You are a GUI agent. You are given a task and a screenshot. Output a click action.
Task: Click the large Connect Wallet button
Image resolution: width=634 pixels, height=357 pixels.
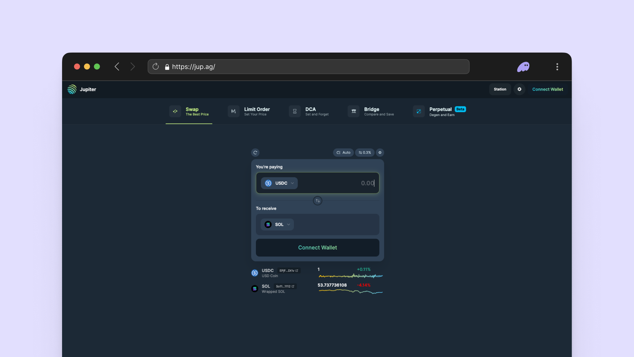(317, 248)
